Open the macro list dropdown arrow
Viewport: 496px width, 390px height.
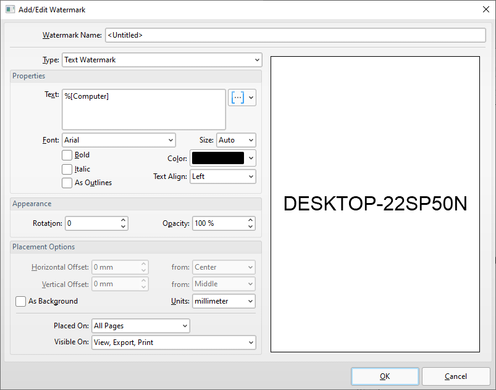pyautogui.click(x=251, y=97)
